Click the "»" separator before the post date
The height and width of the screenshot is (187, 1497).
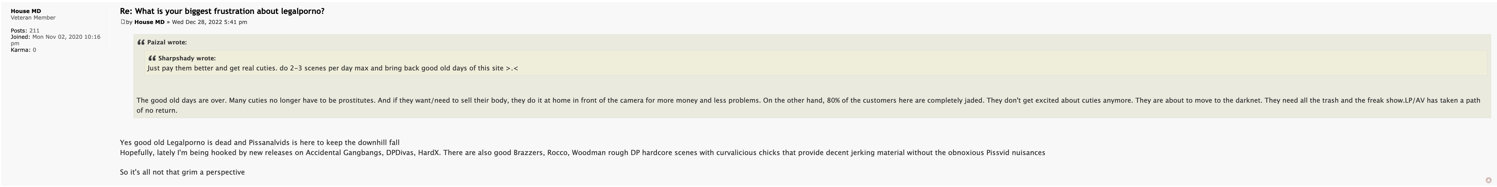(168, 22)
